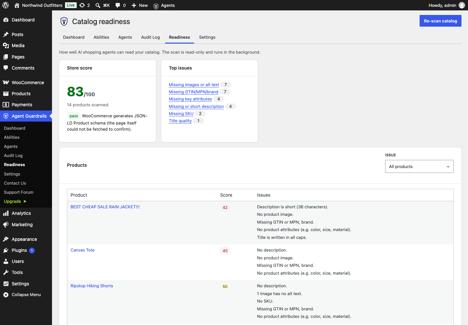Viewport: 468px width, 325px height.
Task: Open the Canvas Tote product link
Action: click(83, 250)
